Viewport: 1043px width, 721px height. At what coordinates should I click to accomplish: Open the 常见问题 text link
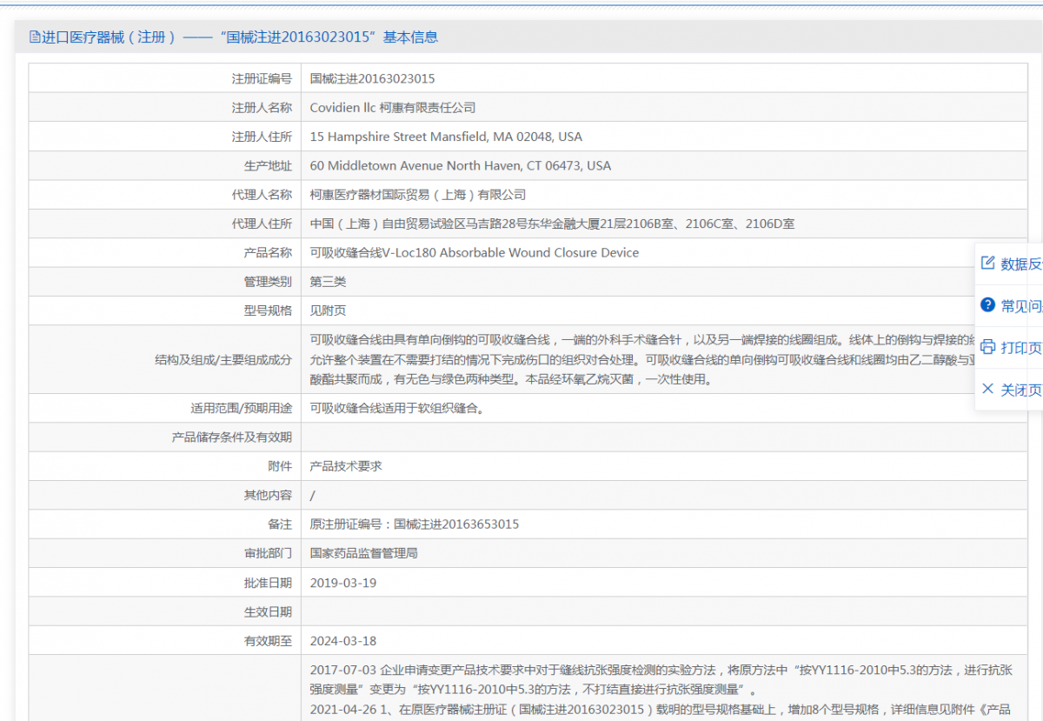[x=1021, y=306]
